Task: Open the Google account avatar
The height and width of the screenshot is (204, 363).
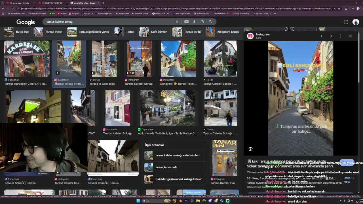Action: 356,22
